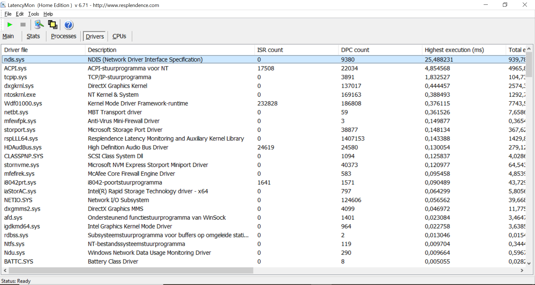Open the options wrench toolbar icon
Viewport: 535px width, 285px height.
coord(39,25)
